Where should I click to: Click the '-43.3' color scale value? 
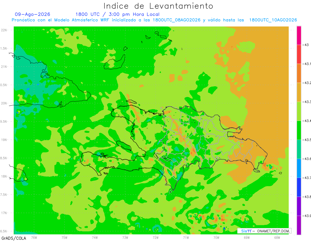coord(307,102)
